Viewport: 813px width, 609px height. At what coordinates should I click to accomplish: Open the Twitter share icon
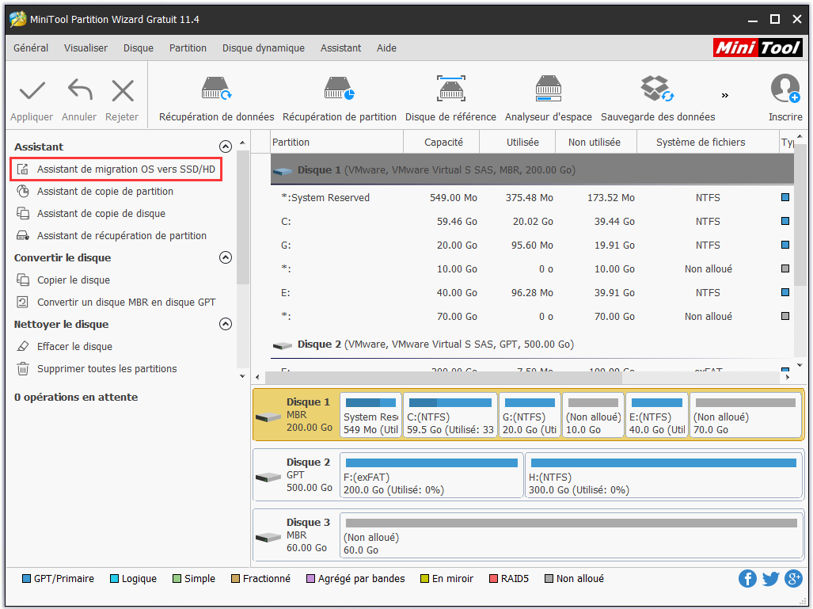click(770, 578)
